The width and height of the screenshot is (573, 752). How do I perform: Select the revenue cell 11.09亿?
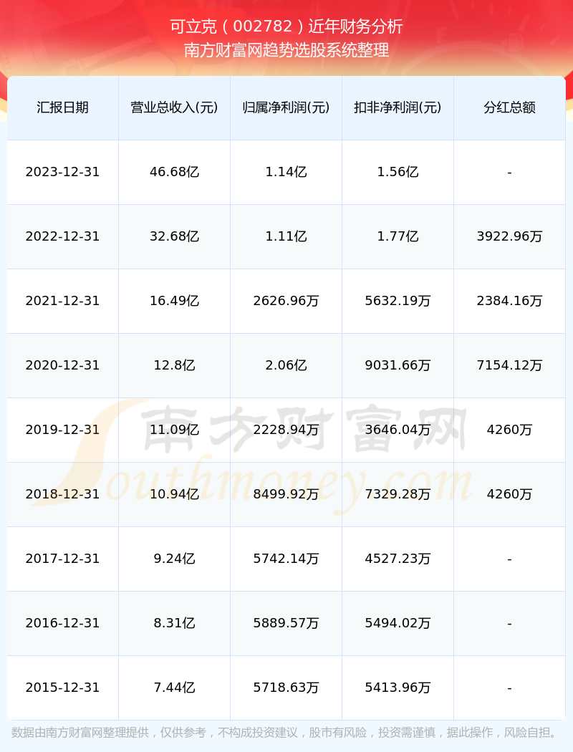[x=175, y=430]
